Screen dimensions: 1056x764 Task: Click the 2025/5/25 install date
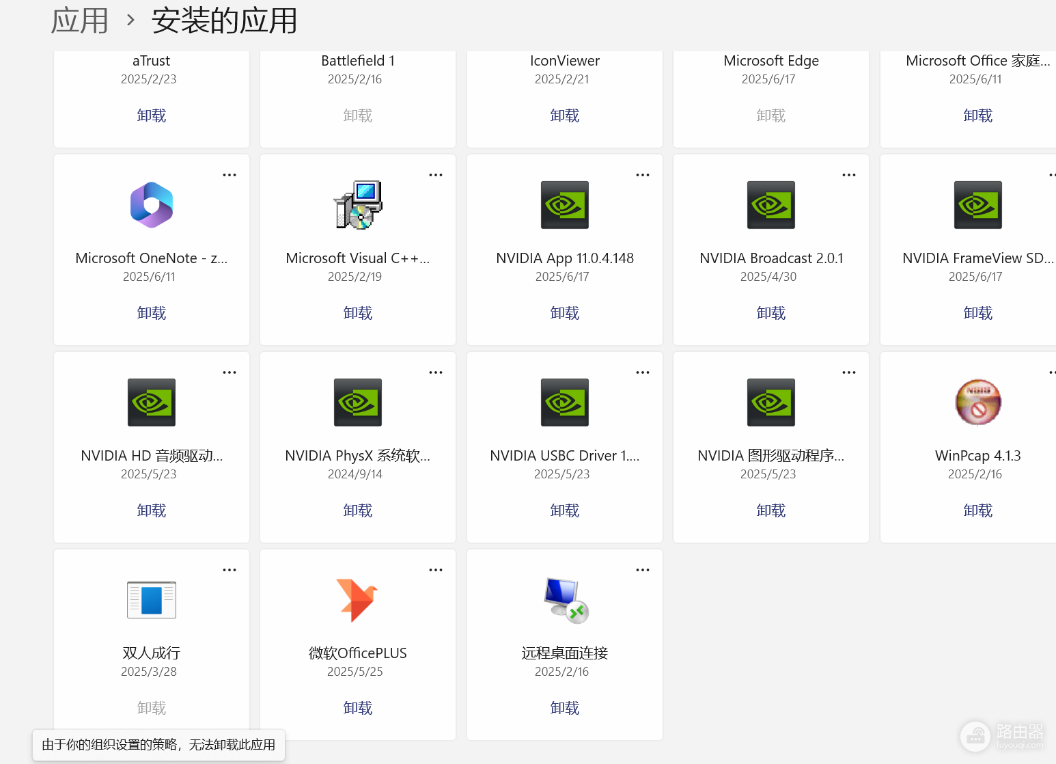click(355, 672)
